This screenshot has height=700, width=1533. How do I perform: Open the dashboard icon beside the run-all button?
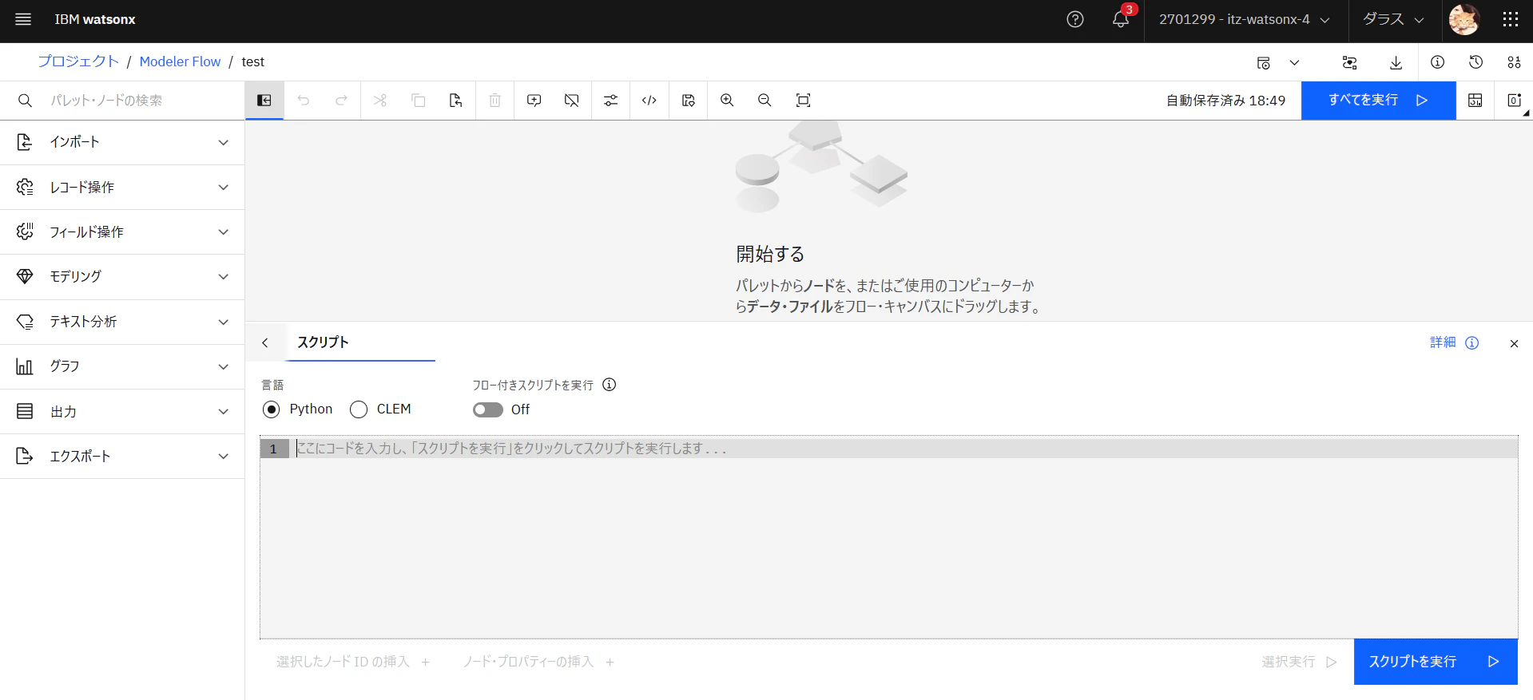tap(1475, 101)
